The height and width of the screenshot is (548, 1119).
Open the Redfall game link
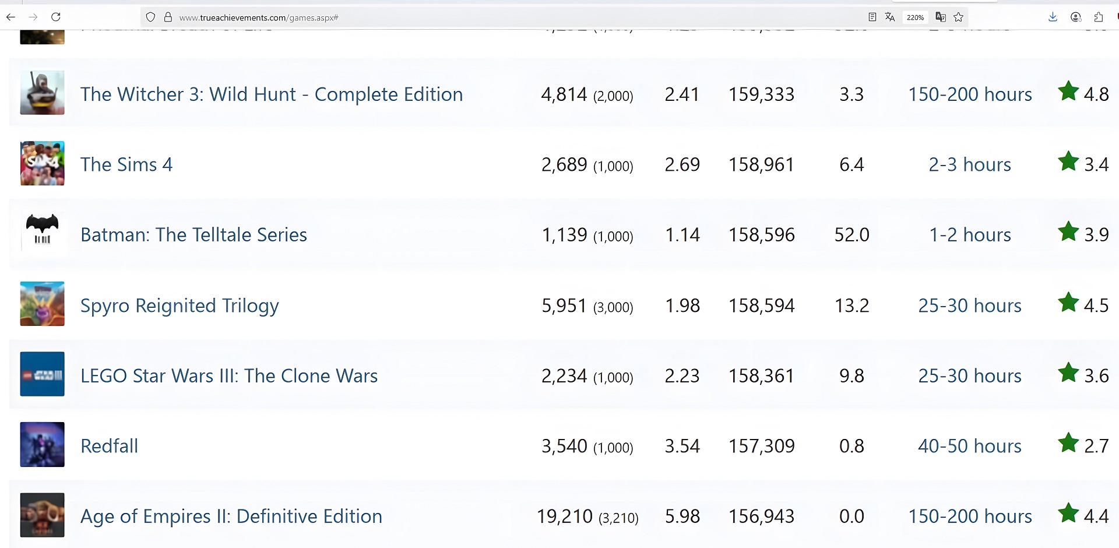[x=110, y=447]
